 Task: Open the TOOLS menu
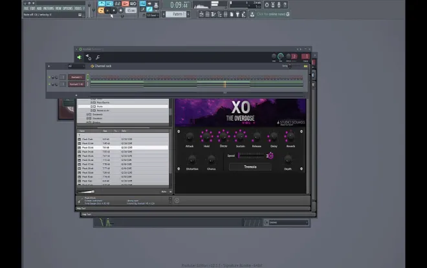pos(78,8)
